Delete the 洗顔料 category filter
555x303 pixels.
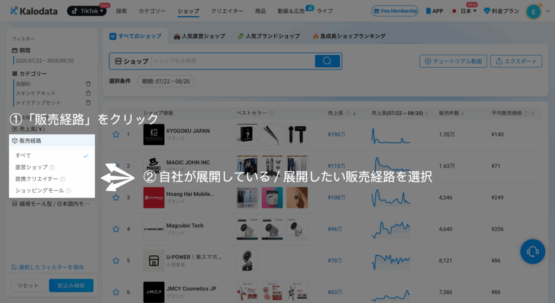coord(88,84)
